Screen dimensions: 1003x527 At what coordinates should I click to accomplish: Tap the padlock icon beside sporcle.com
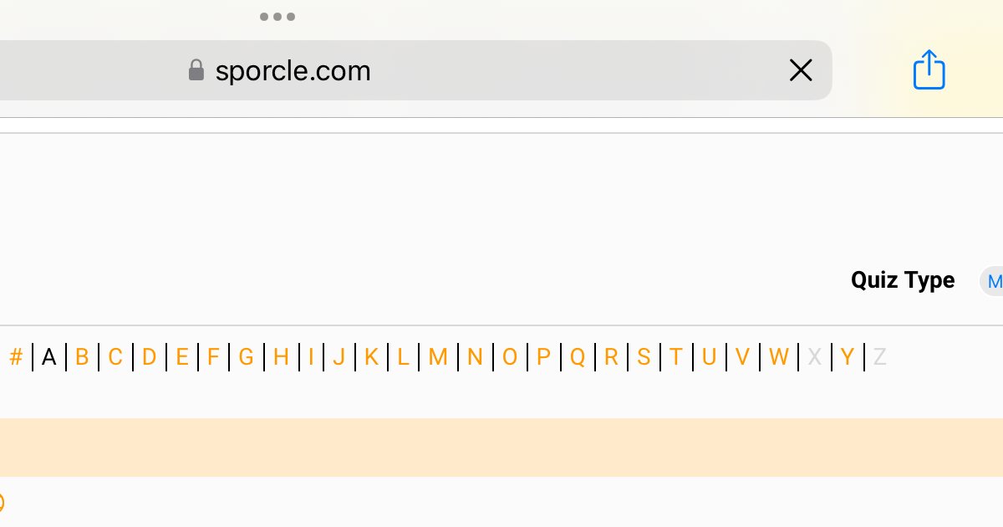click(x=196, y=70)
